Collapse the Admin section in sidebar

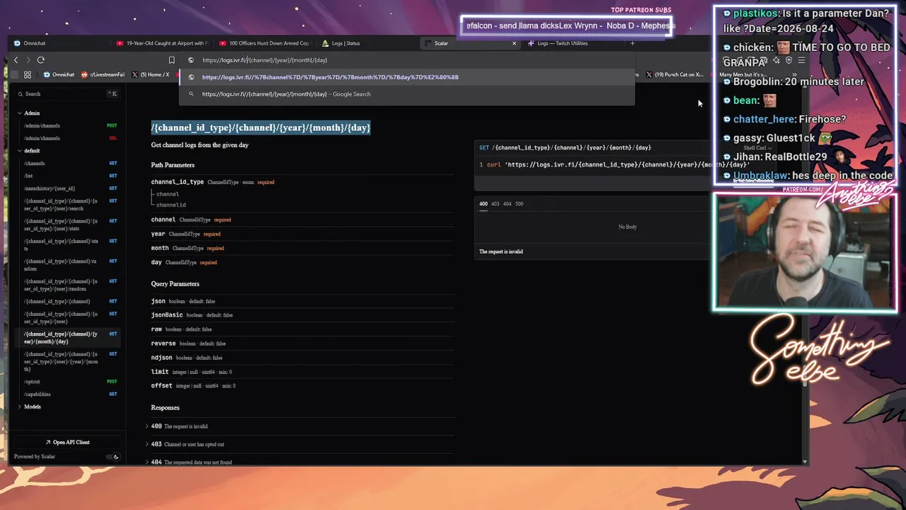point(19,113)
